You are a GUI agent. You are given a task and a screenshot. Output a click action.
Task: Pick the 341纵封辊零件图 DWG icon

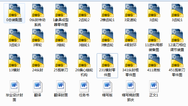click(x=131, y=61)
